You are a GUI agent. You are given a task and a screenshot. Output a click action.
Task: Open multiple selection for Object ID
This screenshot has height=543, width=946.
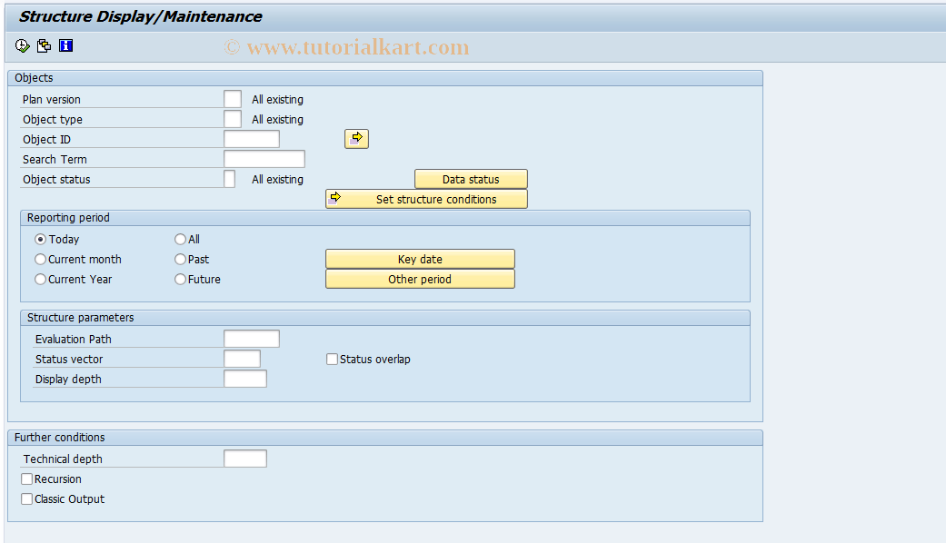pyautogui.click(x=356, y=138)
